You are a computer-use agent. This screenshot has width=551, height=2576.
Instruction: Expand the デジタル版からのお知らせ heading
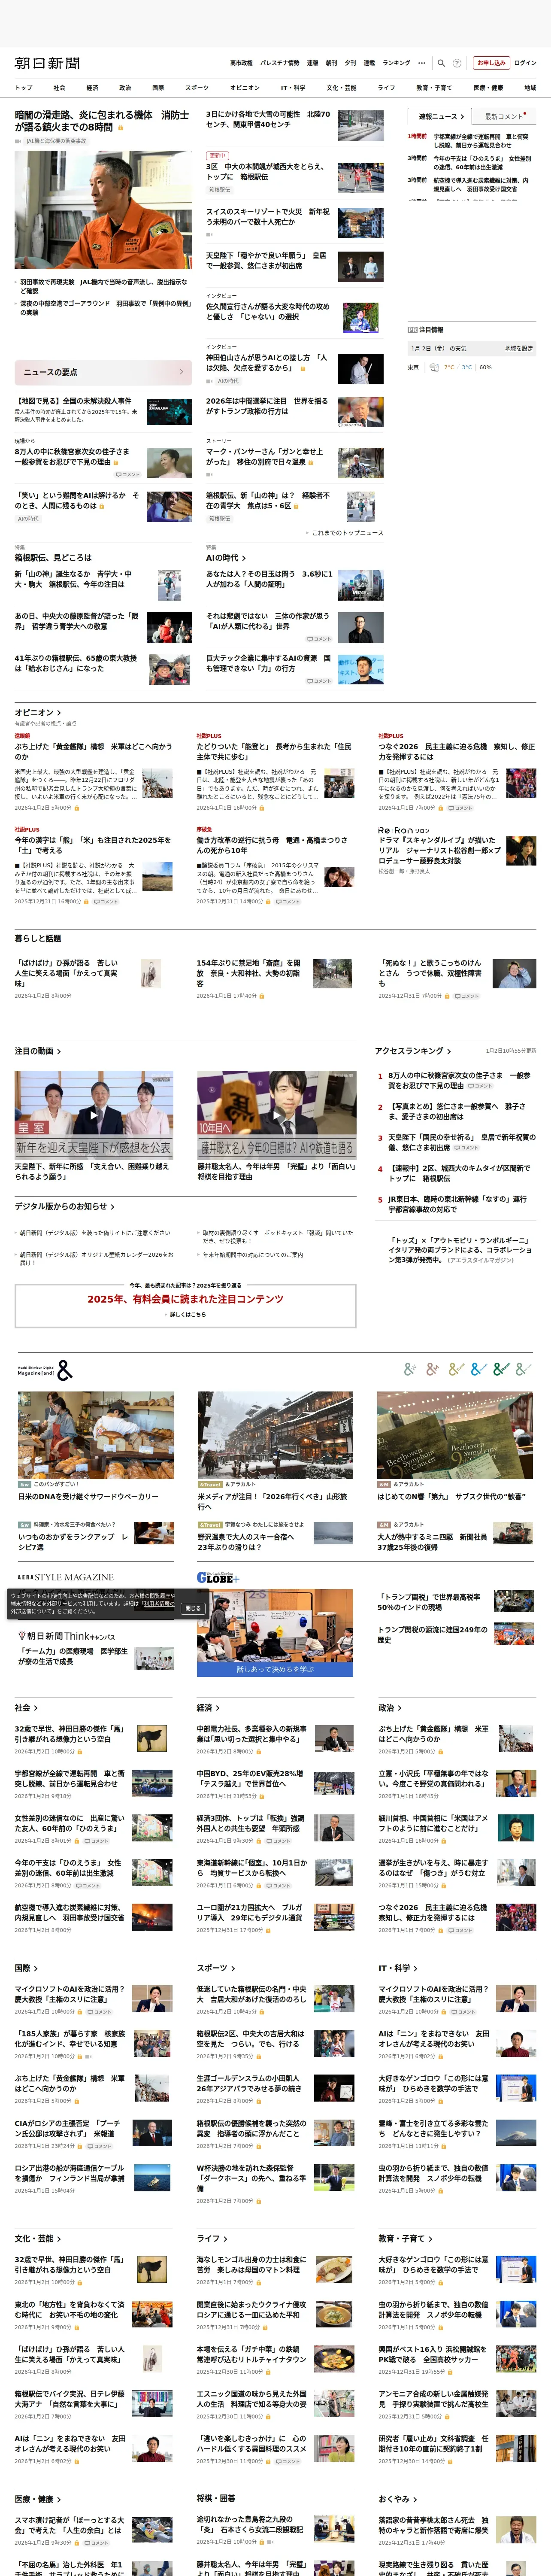(64, 1207)
